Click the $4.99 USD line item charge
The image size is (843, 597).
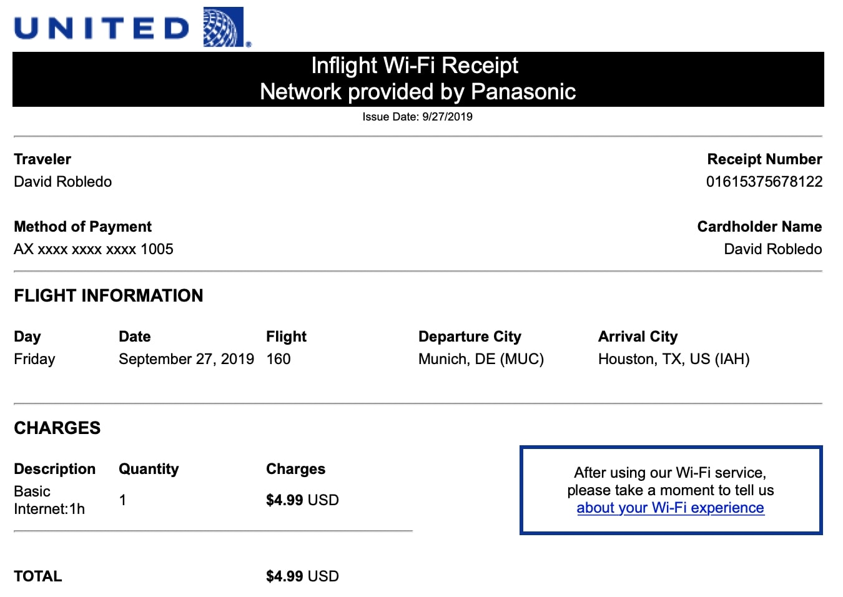(302, 500)
